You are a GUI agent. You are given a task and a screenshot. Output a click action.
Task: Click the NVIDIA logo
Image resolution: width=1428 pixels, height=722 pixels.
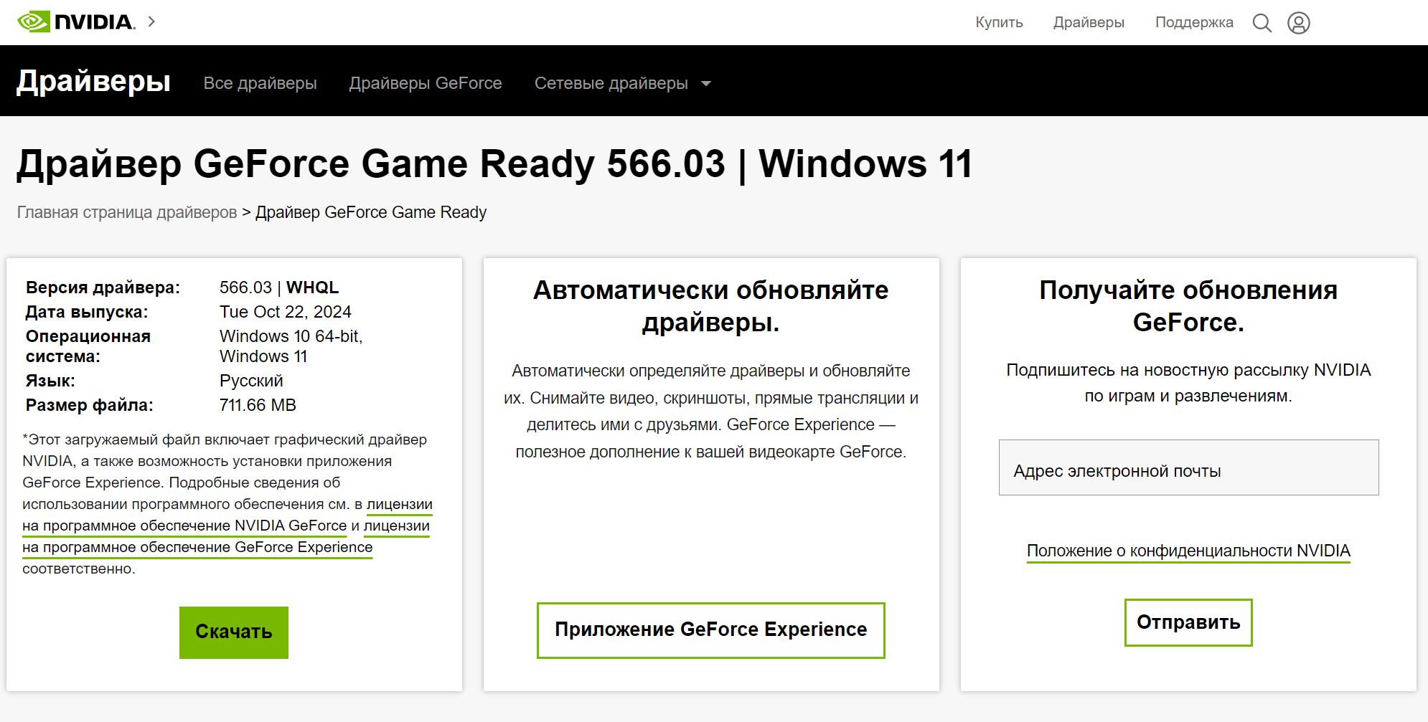click(76, 22)
